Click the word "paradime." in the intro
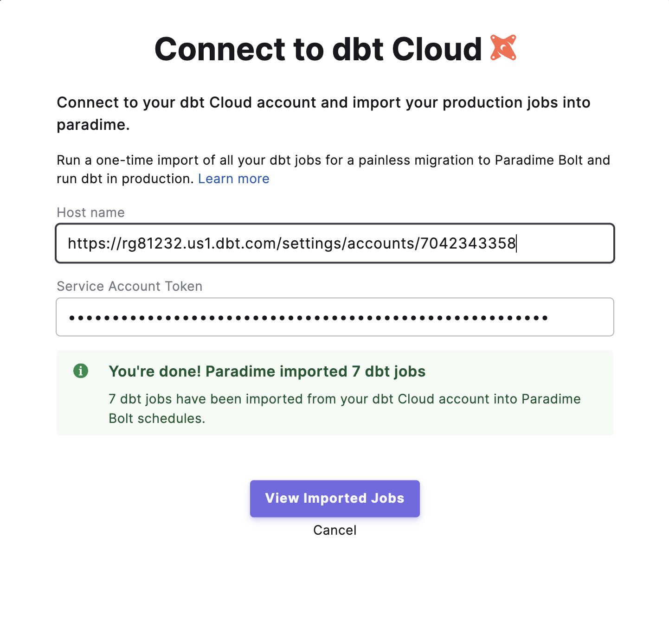 pyautogui.click(x=93, y=125)
